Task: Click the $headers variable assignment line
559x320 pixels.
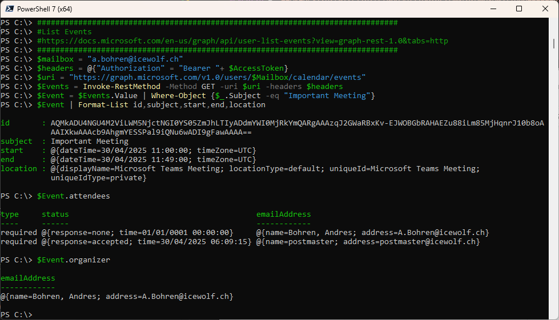Action: coord(162,68)
